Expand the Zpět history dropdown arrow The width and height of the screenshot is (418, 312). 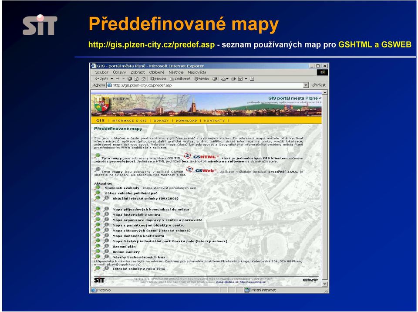click(112, 79)
